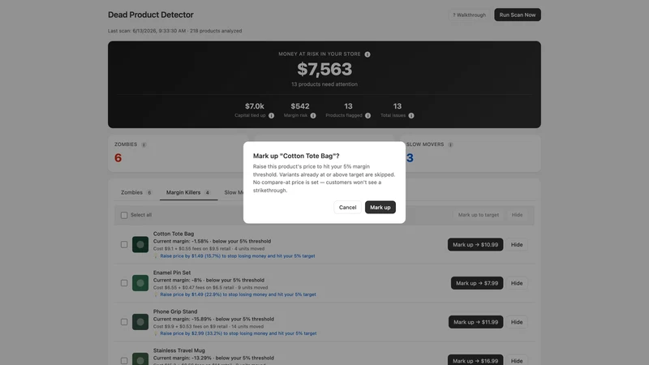Image resolution: width=649 pixels, height=365 pixels.
Task: Click the Margin risk info icon
Action: coord(313,116)
